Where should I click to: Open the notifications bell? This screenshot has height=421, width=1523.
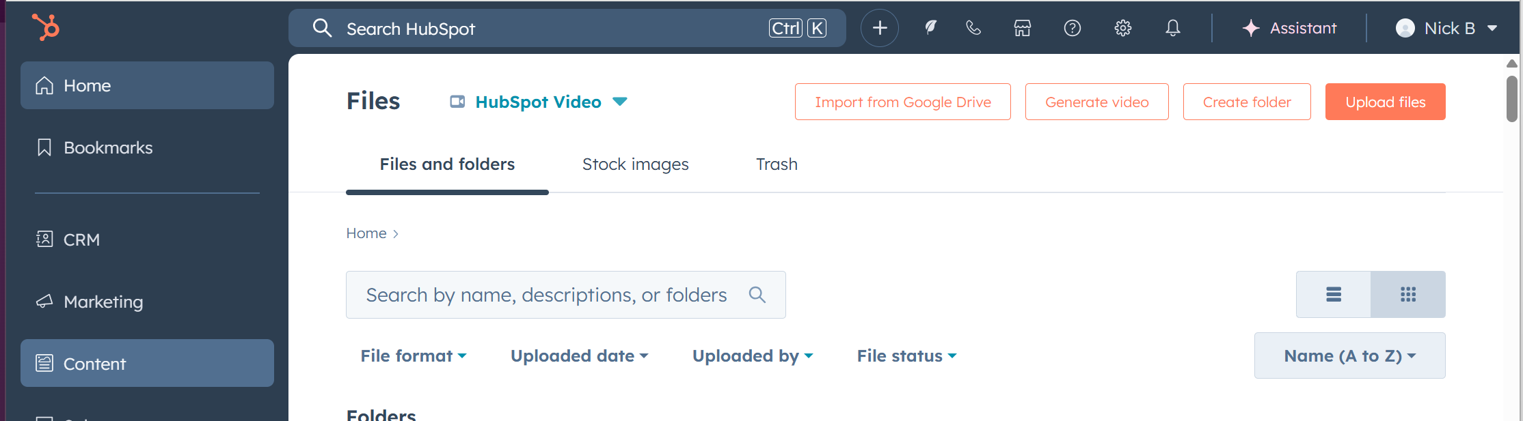1172,28
